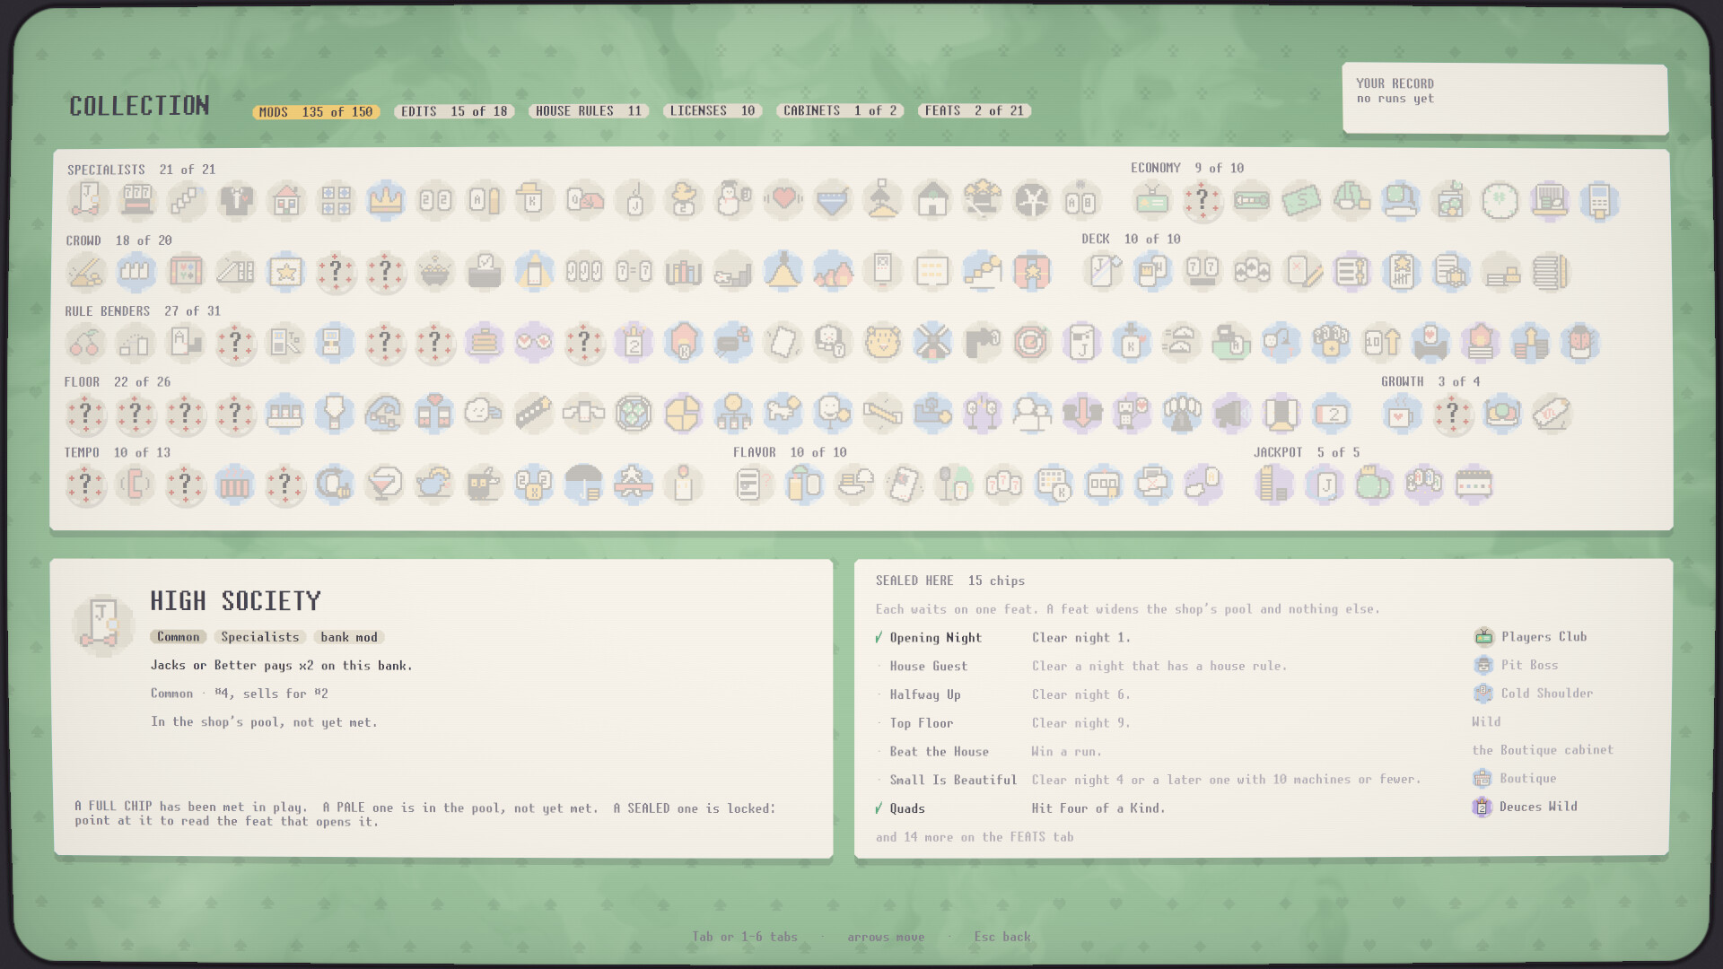The height and width of the screenshot is (969, 1723).
Task: Click the Pit Boss reward
Action: click(1517, 665)
